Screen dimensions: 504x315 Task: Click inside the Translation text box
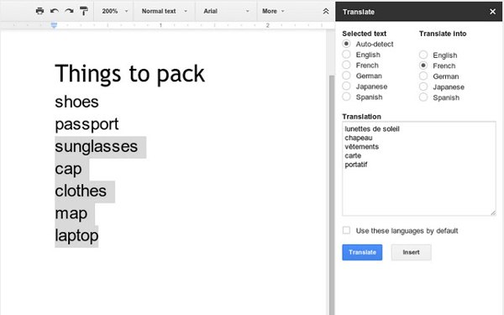pyautogui.click(x=419, y=169)
